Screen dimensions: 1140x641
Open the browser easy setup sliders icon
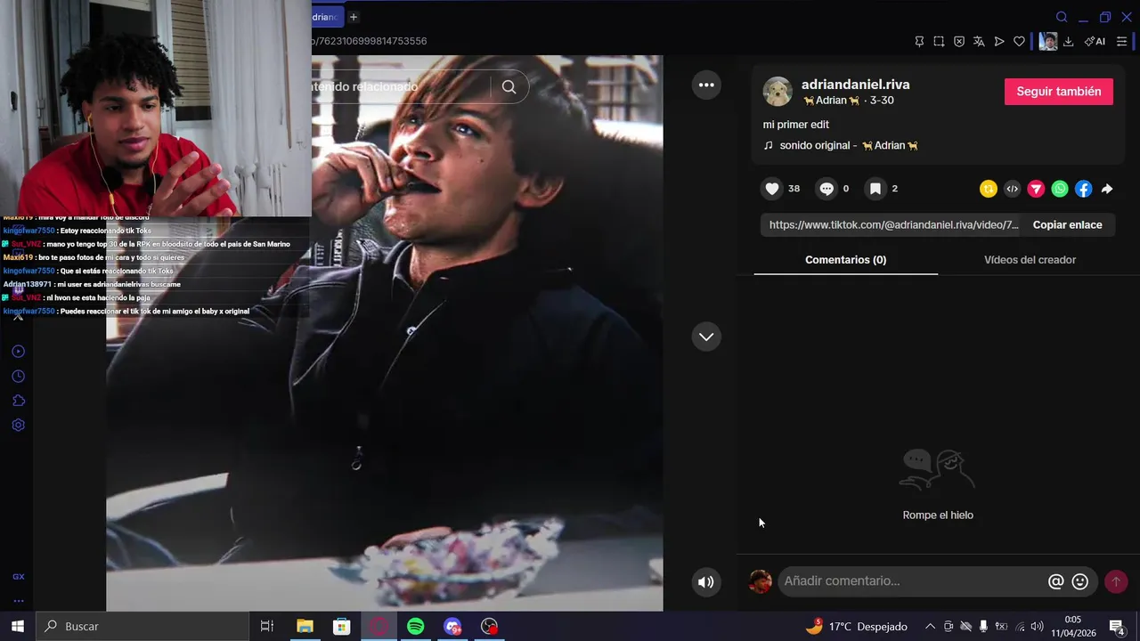[x=1121, y=41]
